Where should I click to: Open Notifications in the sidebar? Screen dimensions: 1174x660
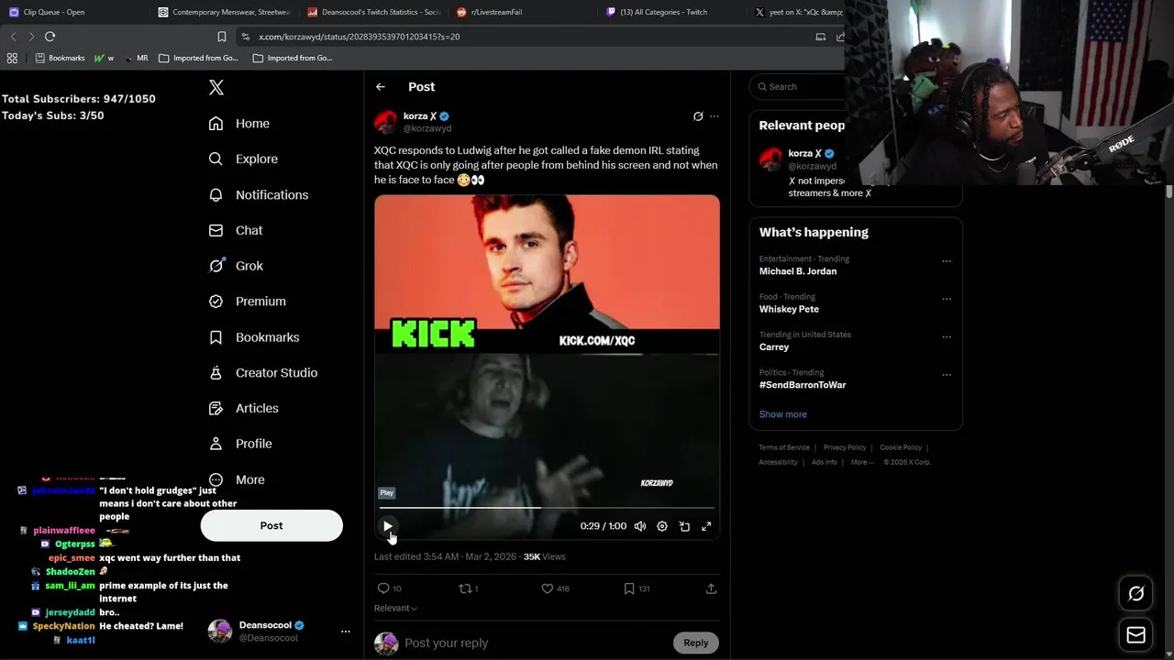coord(259,194)
